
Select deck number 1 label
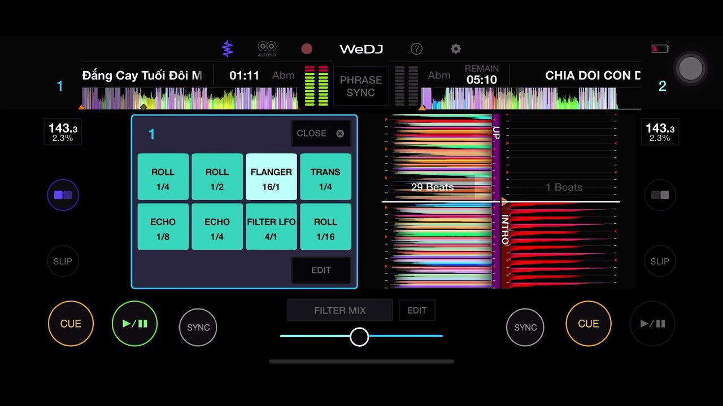pyautogui.click(x=60, y=86)
